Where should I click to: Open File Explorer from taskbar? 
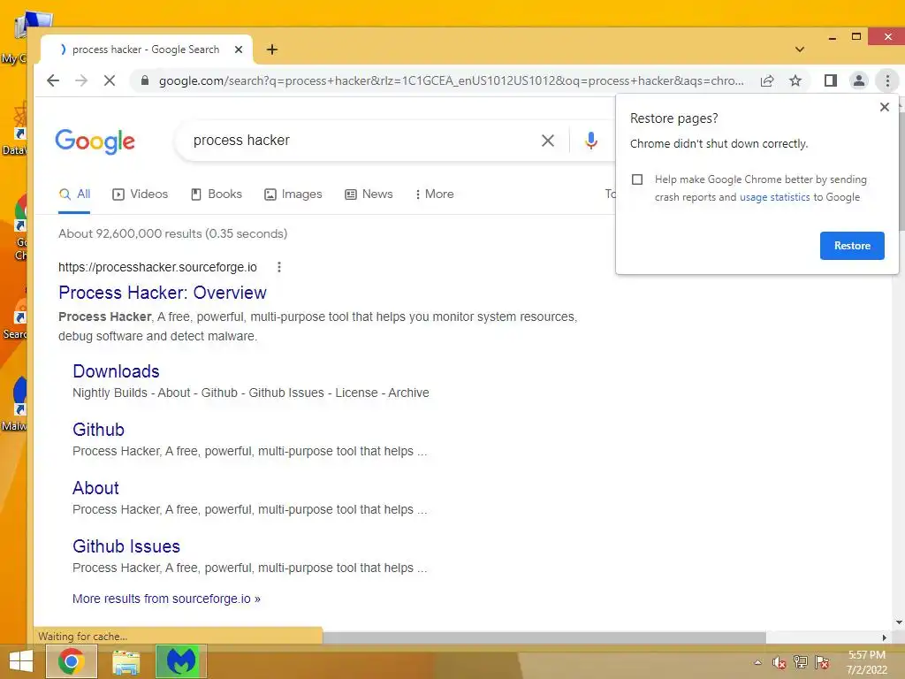(125, 661)
